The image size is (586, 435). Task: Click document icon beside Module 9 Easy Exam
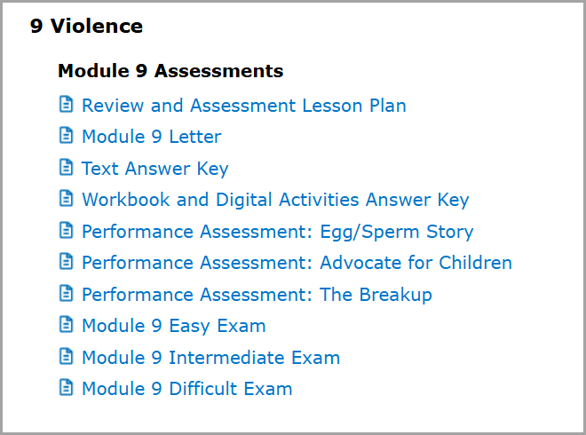click(x=67, y=325)
